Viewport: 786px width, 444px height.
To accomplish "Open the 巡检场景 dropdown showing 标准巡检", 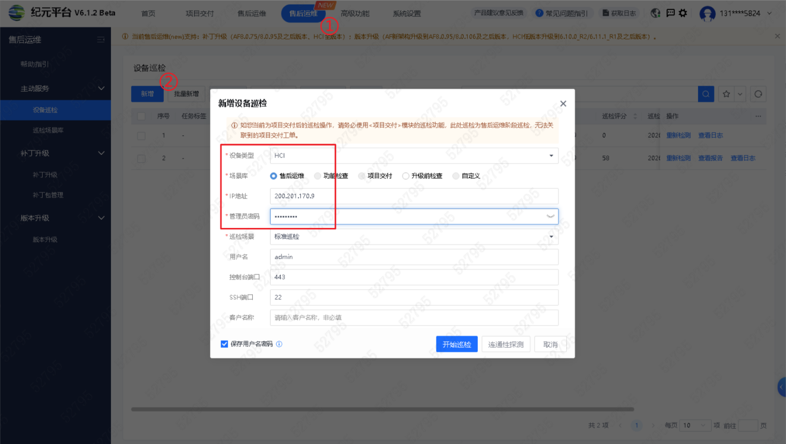I will 414,237.
